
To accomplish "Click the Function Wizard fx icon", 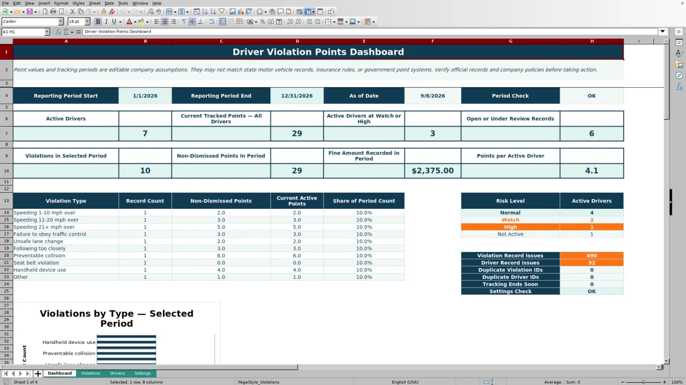I will point(59,32).
